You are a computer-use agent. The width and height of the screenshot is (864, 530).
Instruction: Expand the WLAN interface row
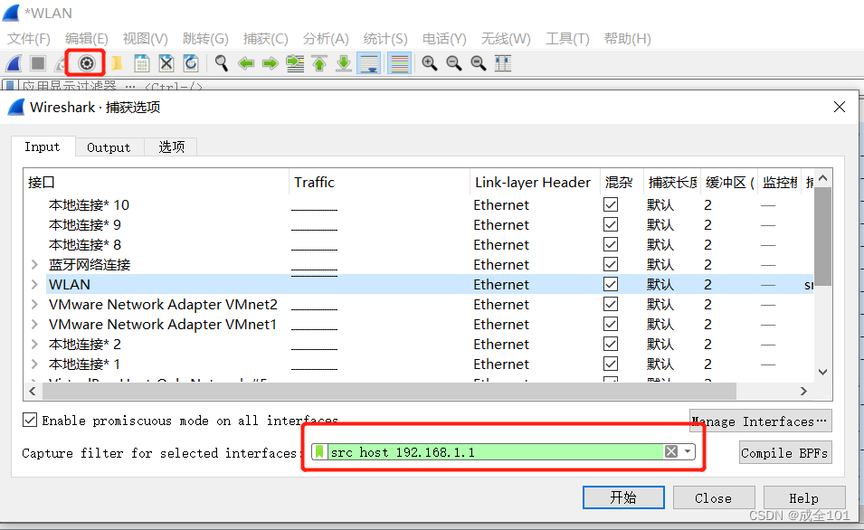coord(34,284)
